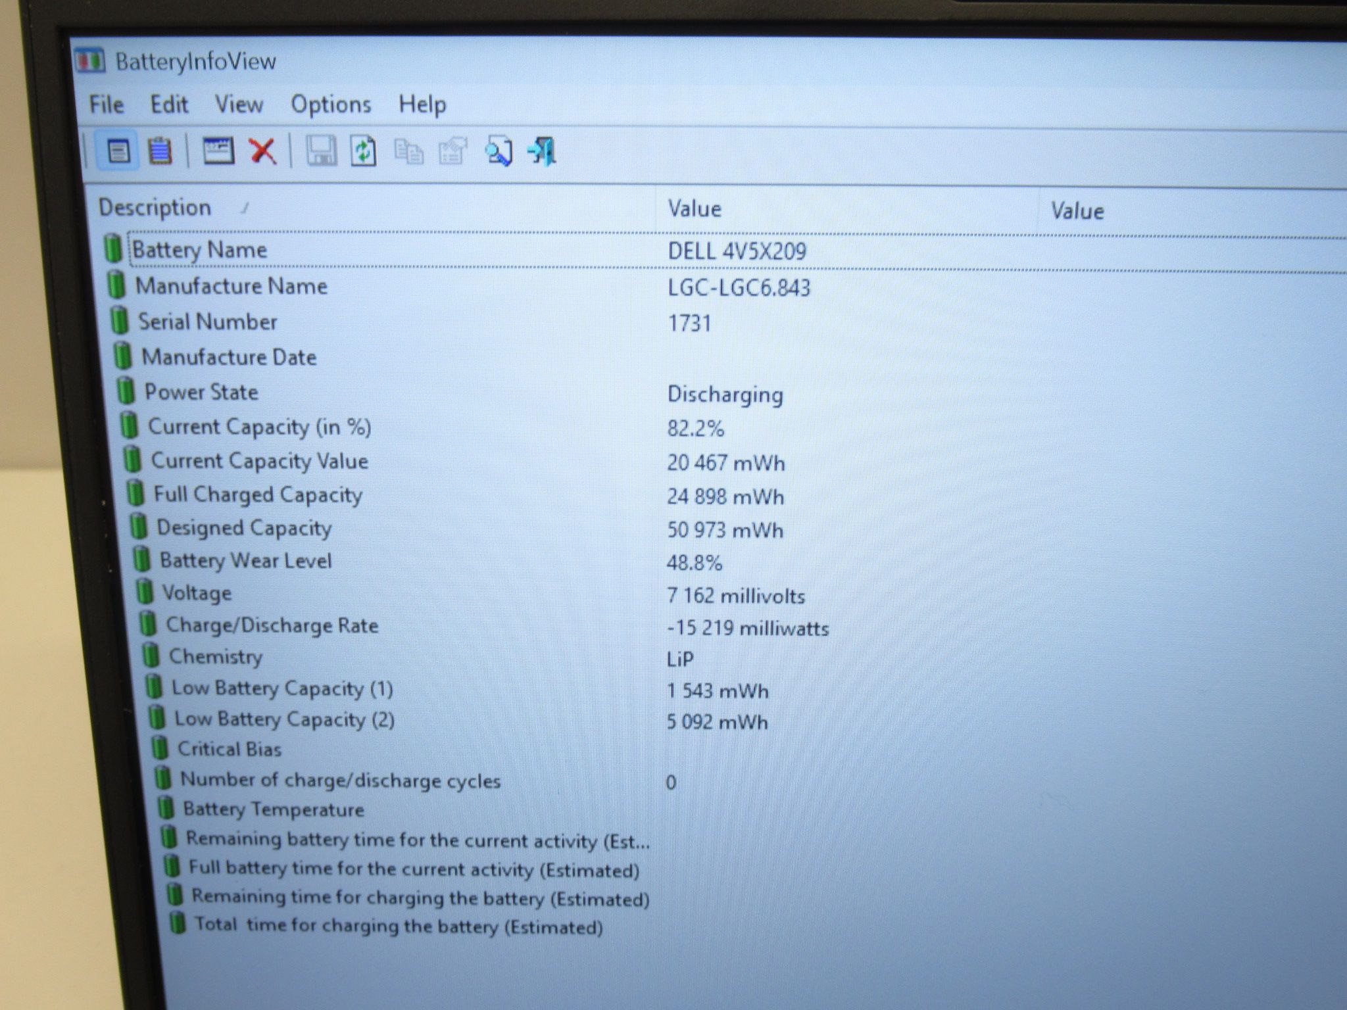The width and height of the screenshot is (1347, 1010).
Task: Click the battery icon beside Designed Capacity
Action: 139,527
